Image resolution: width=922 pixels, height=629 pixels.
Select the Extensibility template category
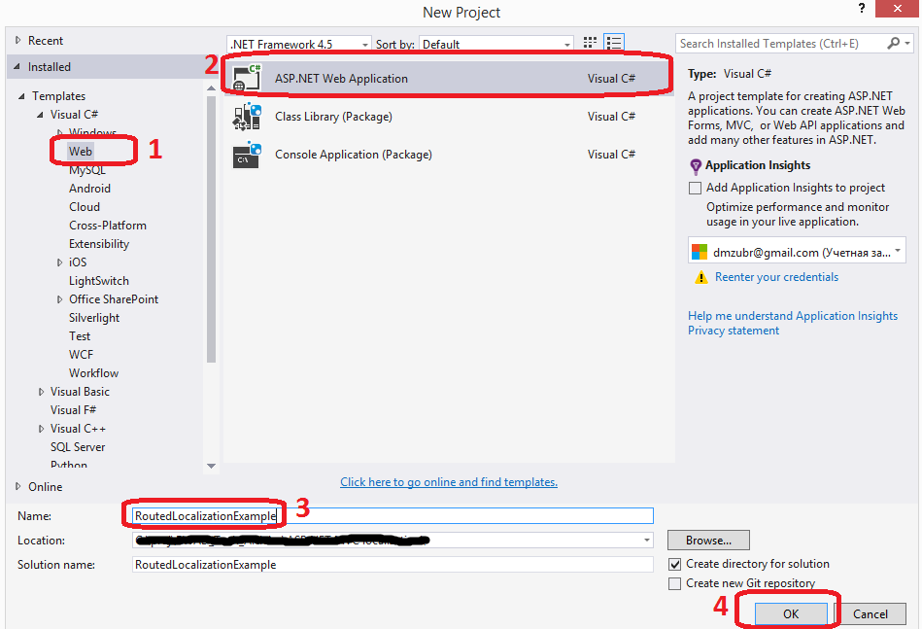point(99,244)
